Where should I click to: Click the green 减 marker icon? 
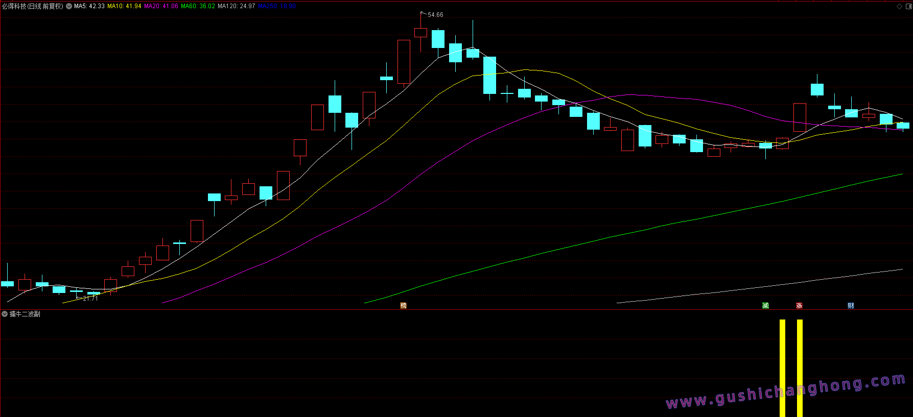point(765,306)
